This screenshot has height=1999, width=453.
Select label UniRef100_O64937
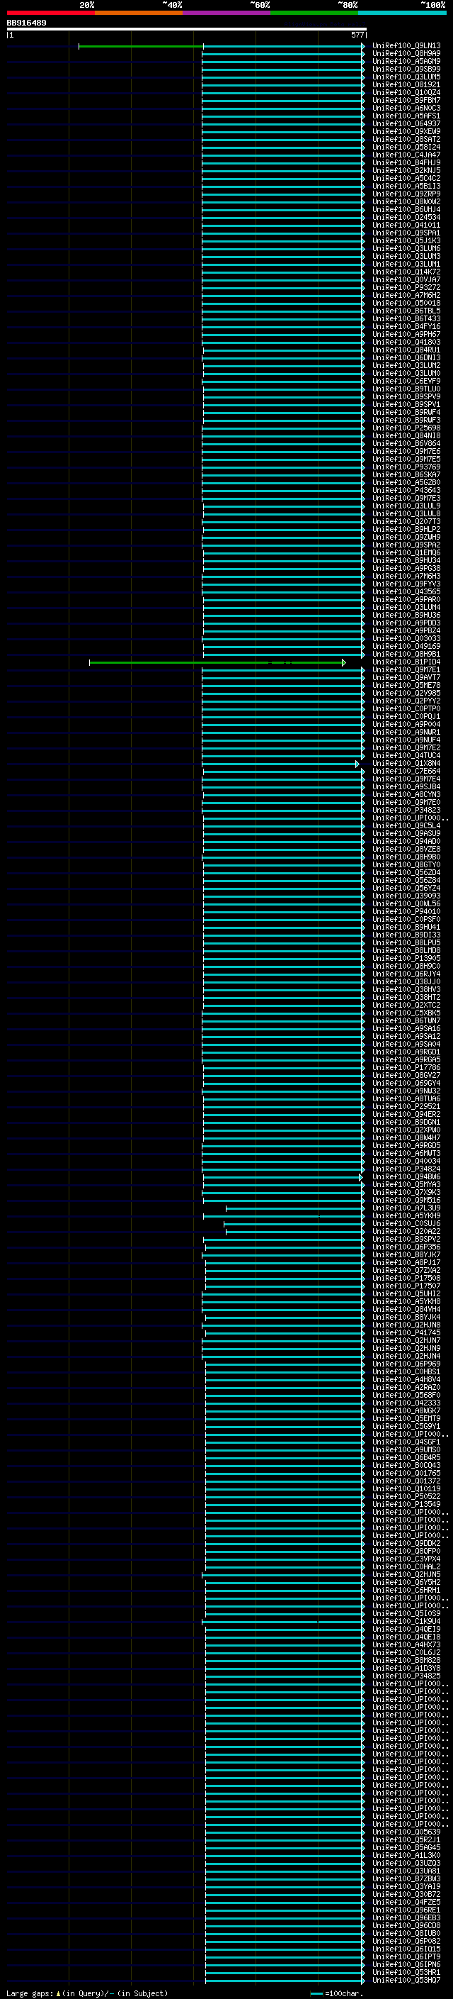(x=406, y=123)
